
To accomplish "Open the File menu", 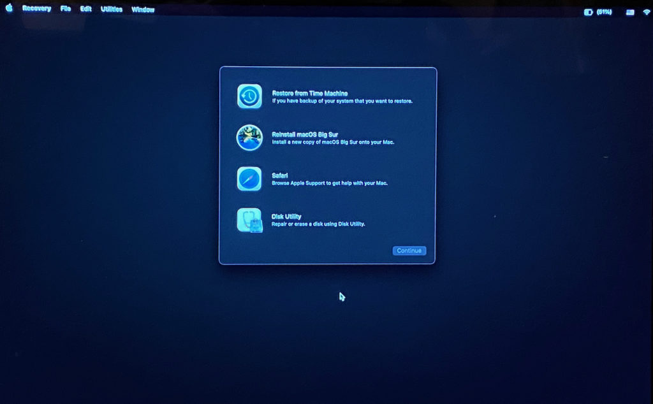I will click(x=66, y=9).
